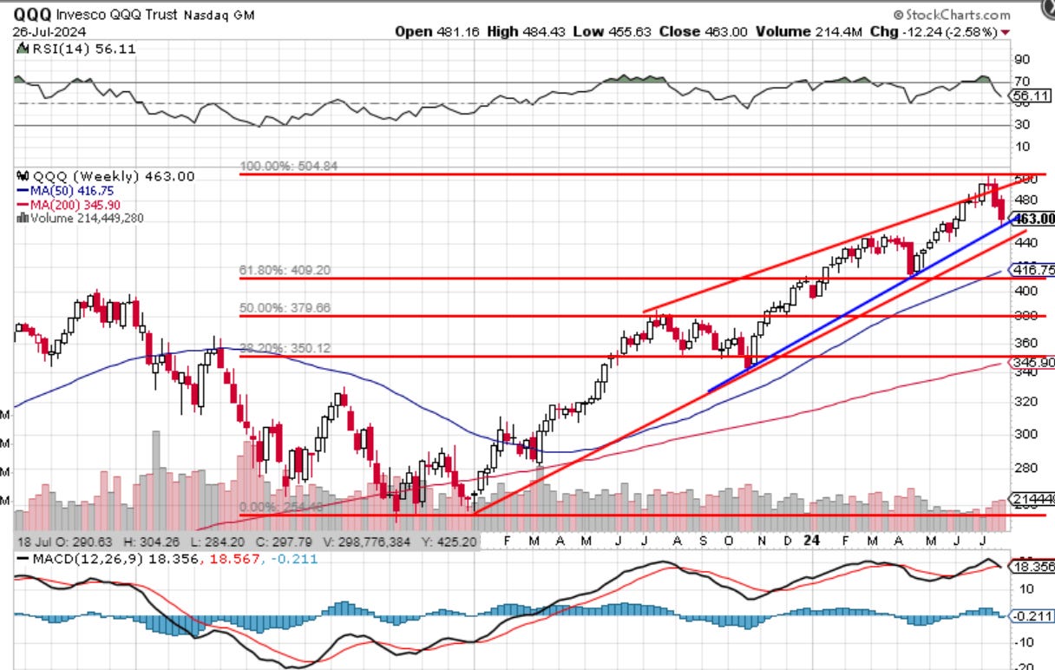Click the QQQ ticker symbol in header
Image resolution: width=1055 pixels, height=670 pixels.
point(33,15)
